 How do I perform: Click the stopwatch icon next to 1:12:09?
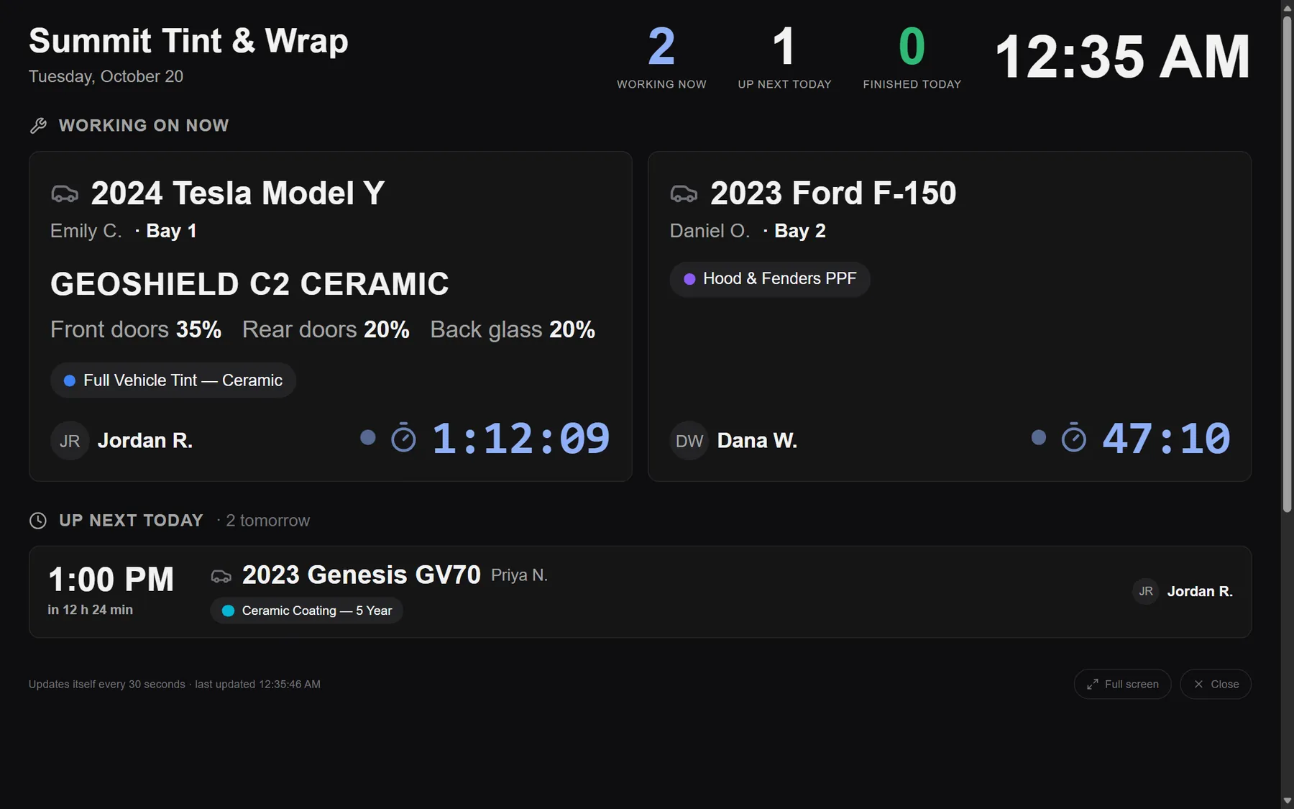coord(403,438)
